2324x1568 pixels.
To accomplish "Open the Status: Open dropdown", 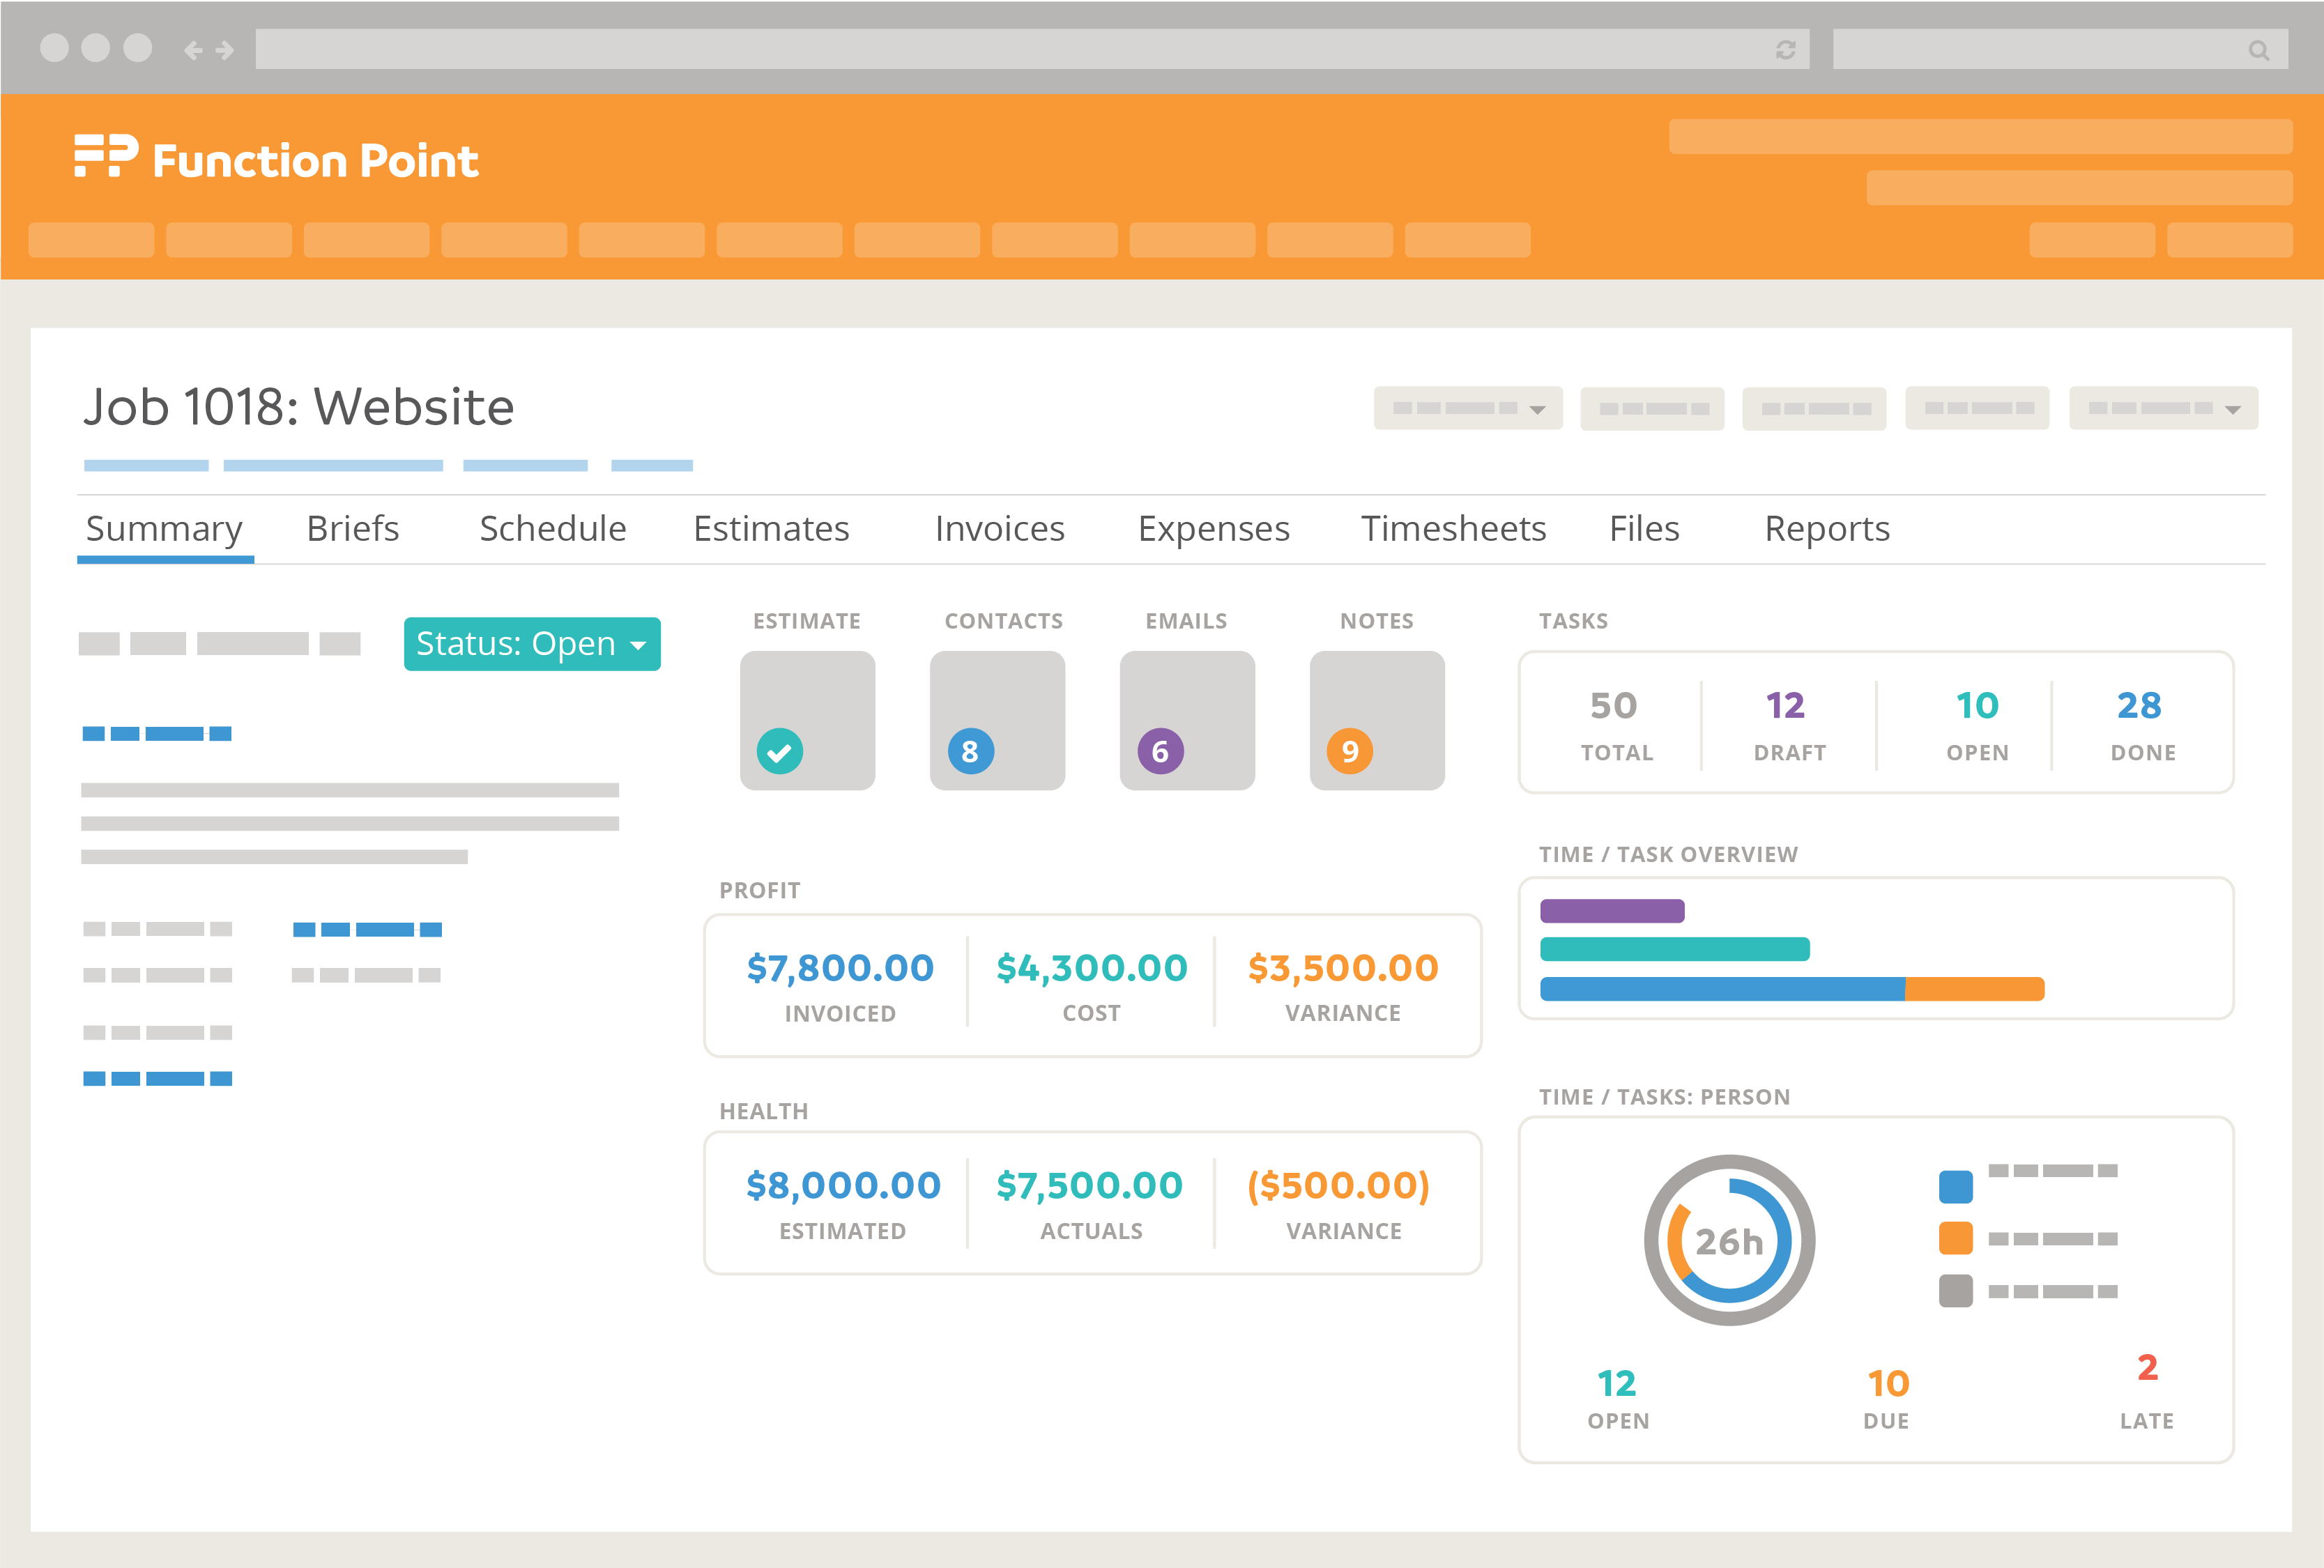I will tap(532, 644).
